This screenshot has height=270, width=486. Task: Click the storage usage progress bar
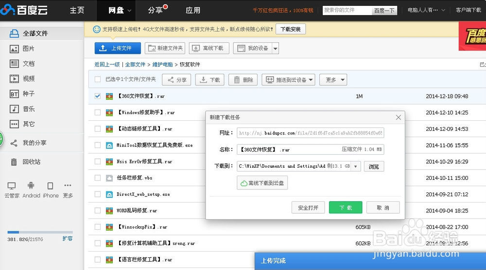(x=40, y=232)
